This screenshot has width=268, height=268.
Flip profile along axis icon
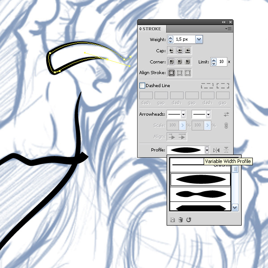tap(216, 150)
